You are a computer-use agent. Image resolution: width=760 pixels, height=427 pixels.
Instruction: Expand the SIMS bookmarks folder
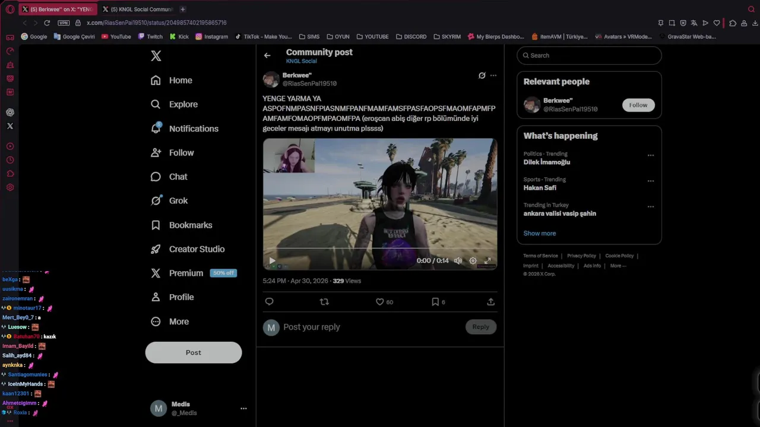(x=310, y=36)
